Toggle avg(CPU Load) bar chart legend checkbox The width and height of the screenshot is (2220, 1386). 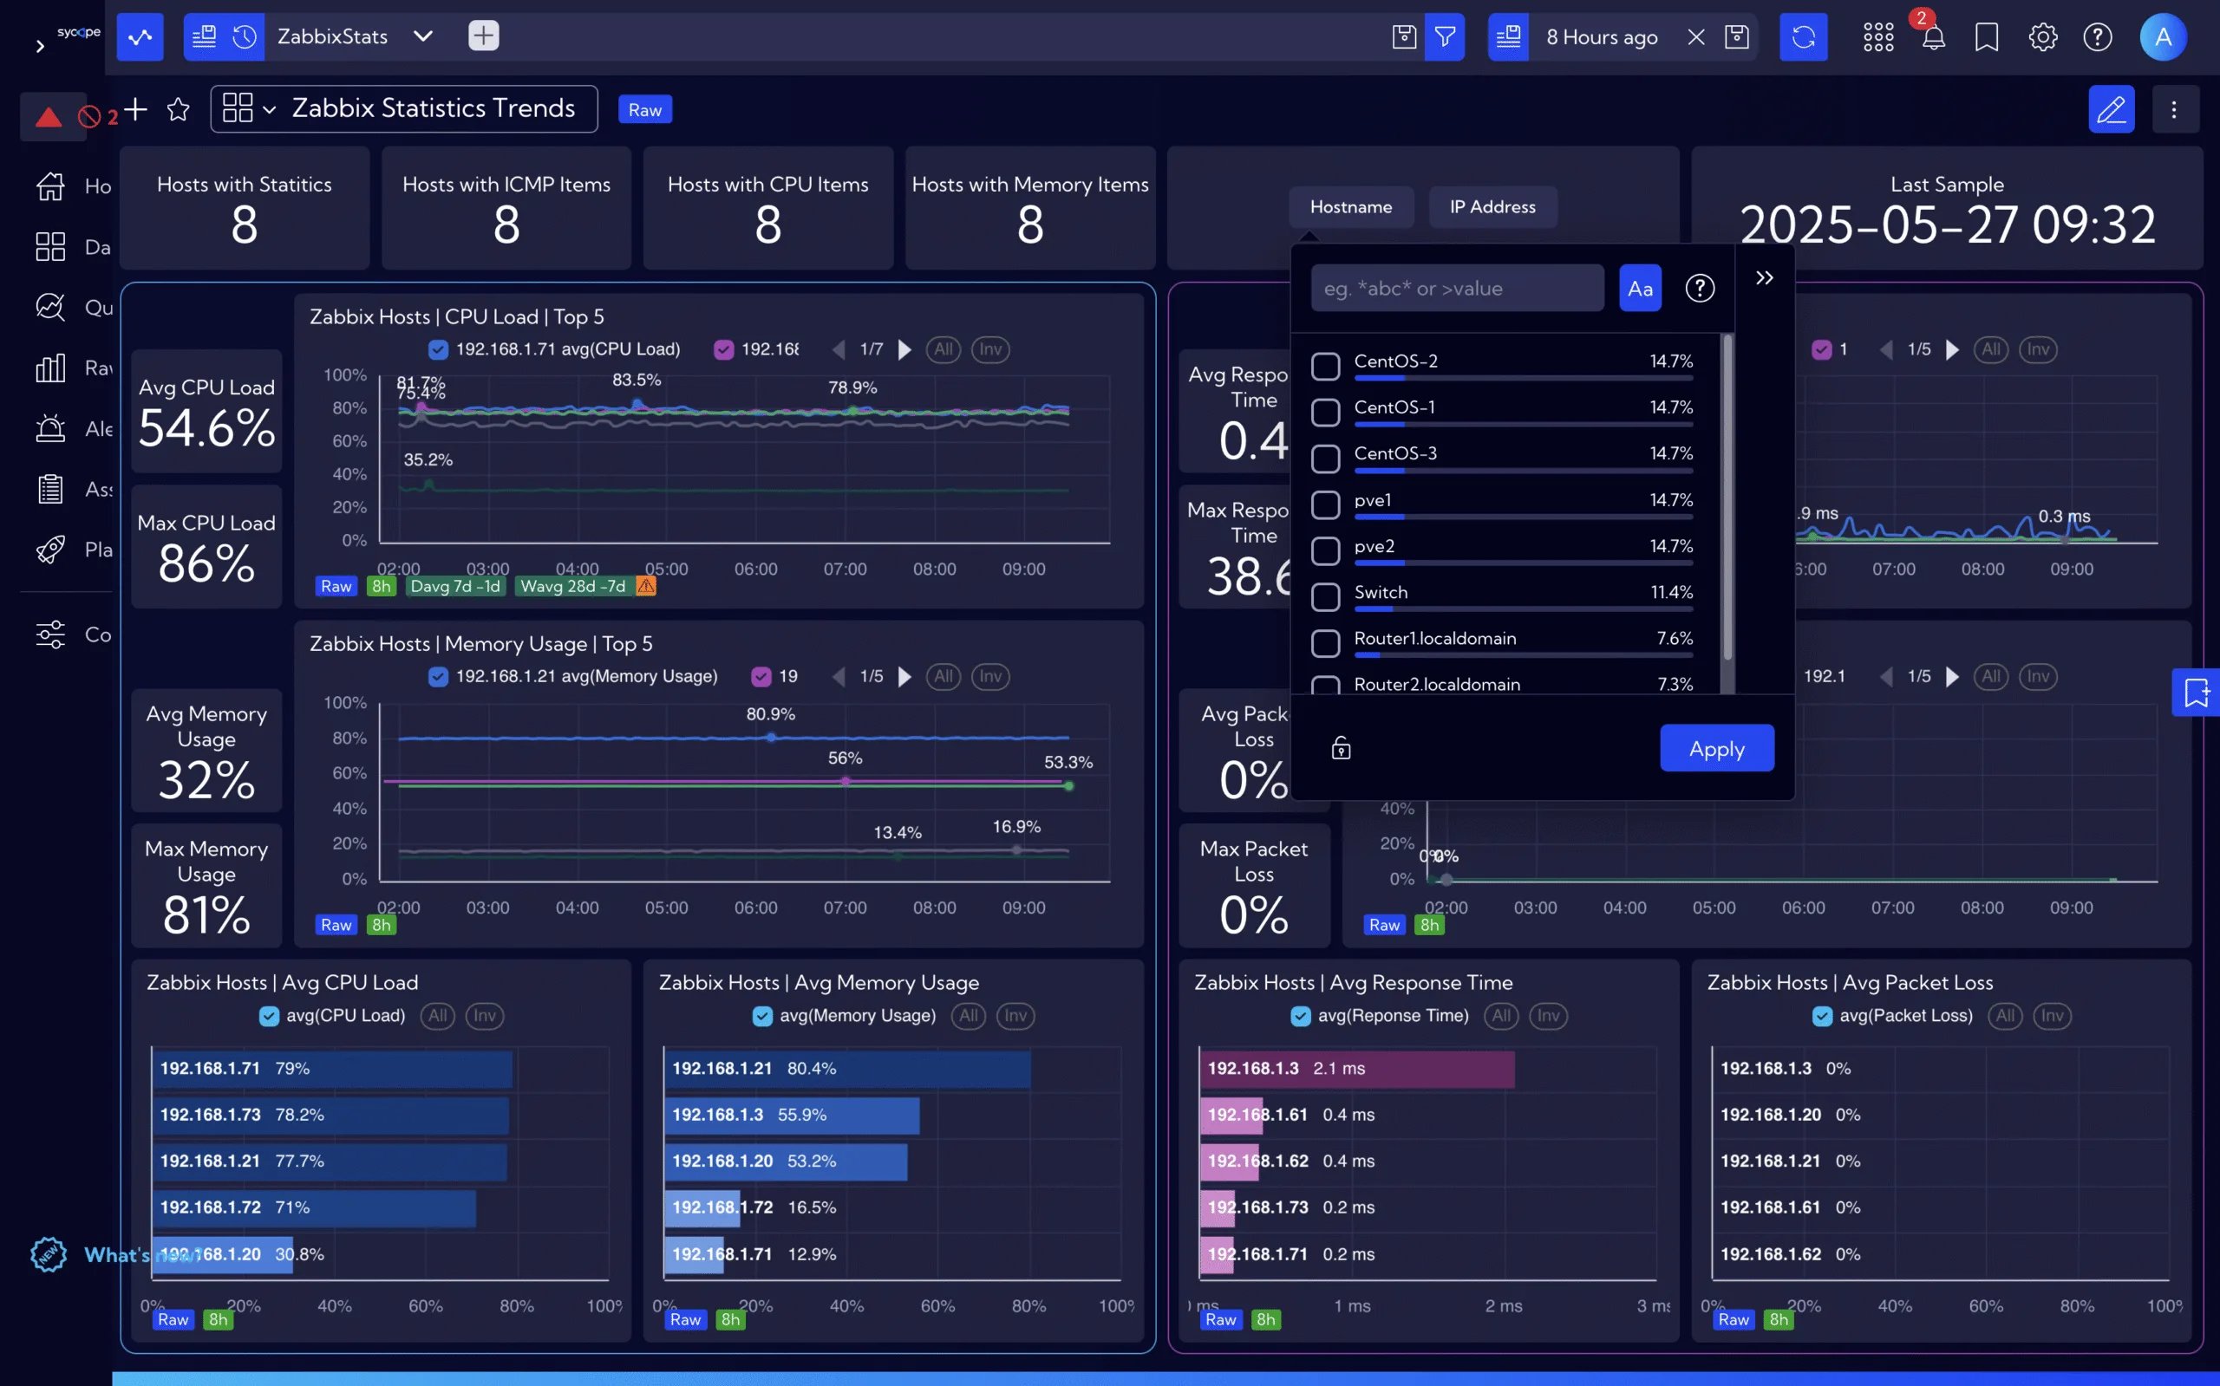coord(269,1016)
